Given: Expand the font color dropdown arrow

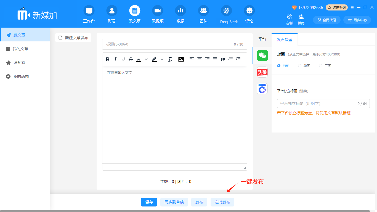Looking at the screenshot, I should pyautogui.click(x=146, y=59).
